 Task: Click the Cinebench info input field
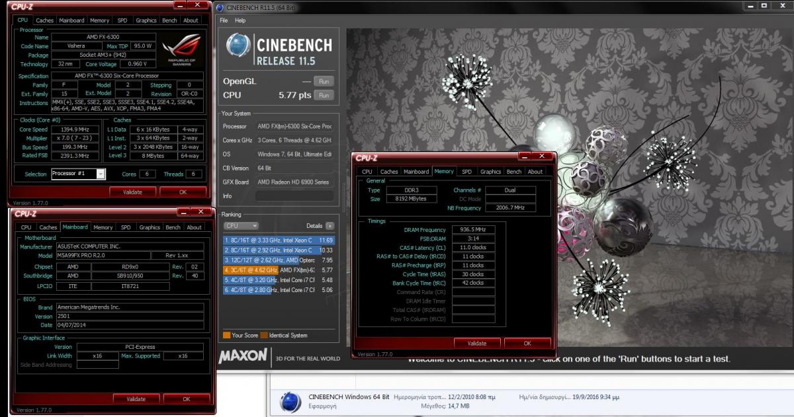(294, 196)
